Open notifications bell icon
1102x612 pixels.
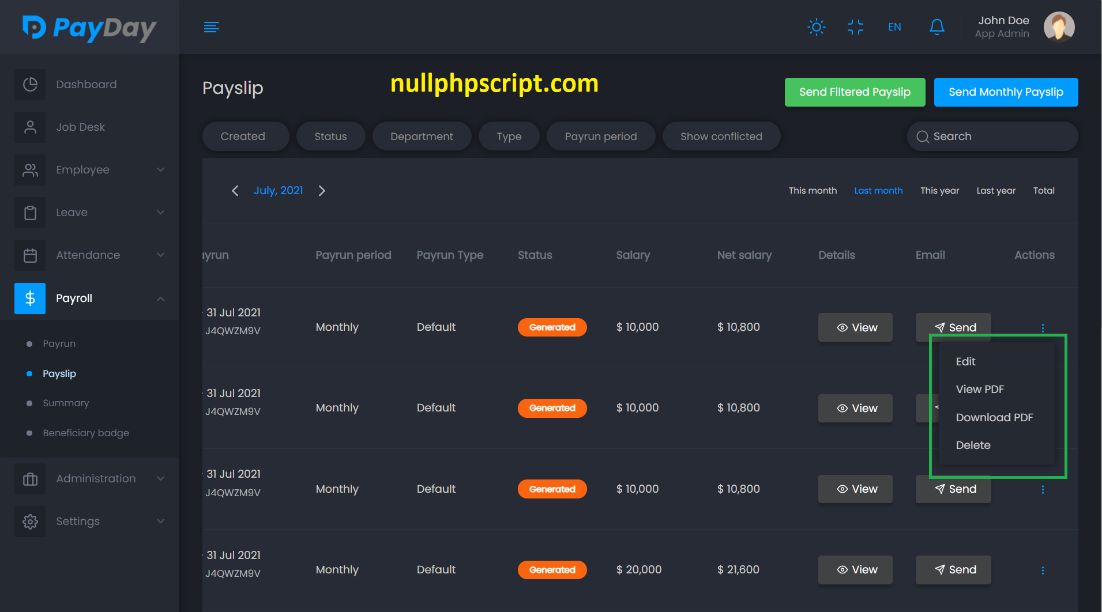pyautogui.click(x=936, y=27)
